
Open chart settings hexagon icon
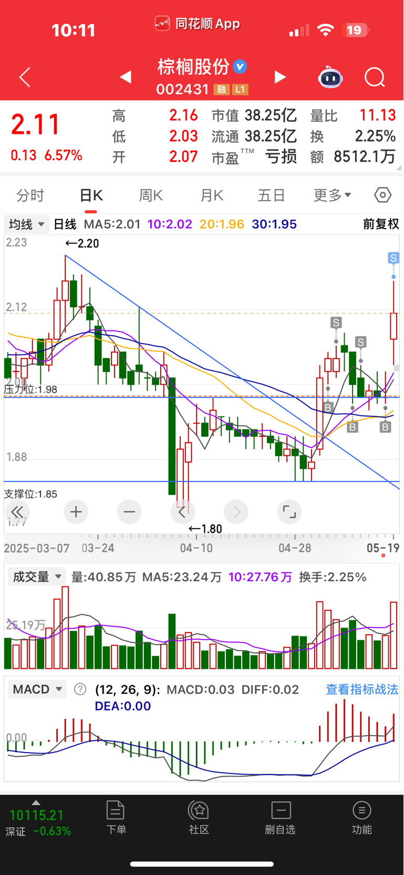pos(383,195)
